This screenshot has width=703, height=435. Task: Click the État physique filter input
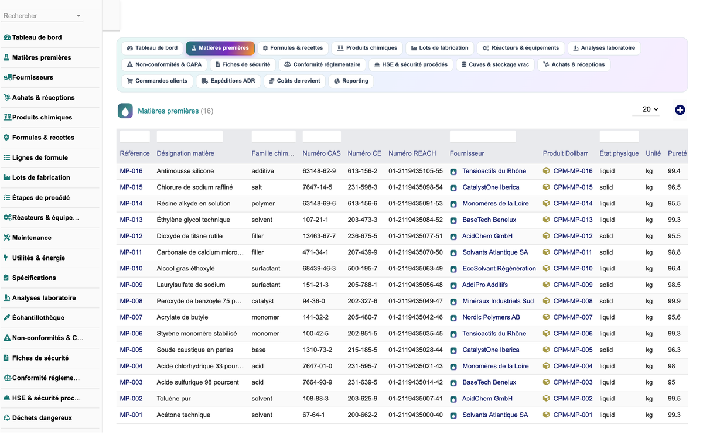coord(619,136)
